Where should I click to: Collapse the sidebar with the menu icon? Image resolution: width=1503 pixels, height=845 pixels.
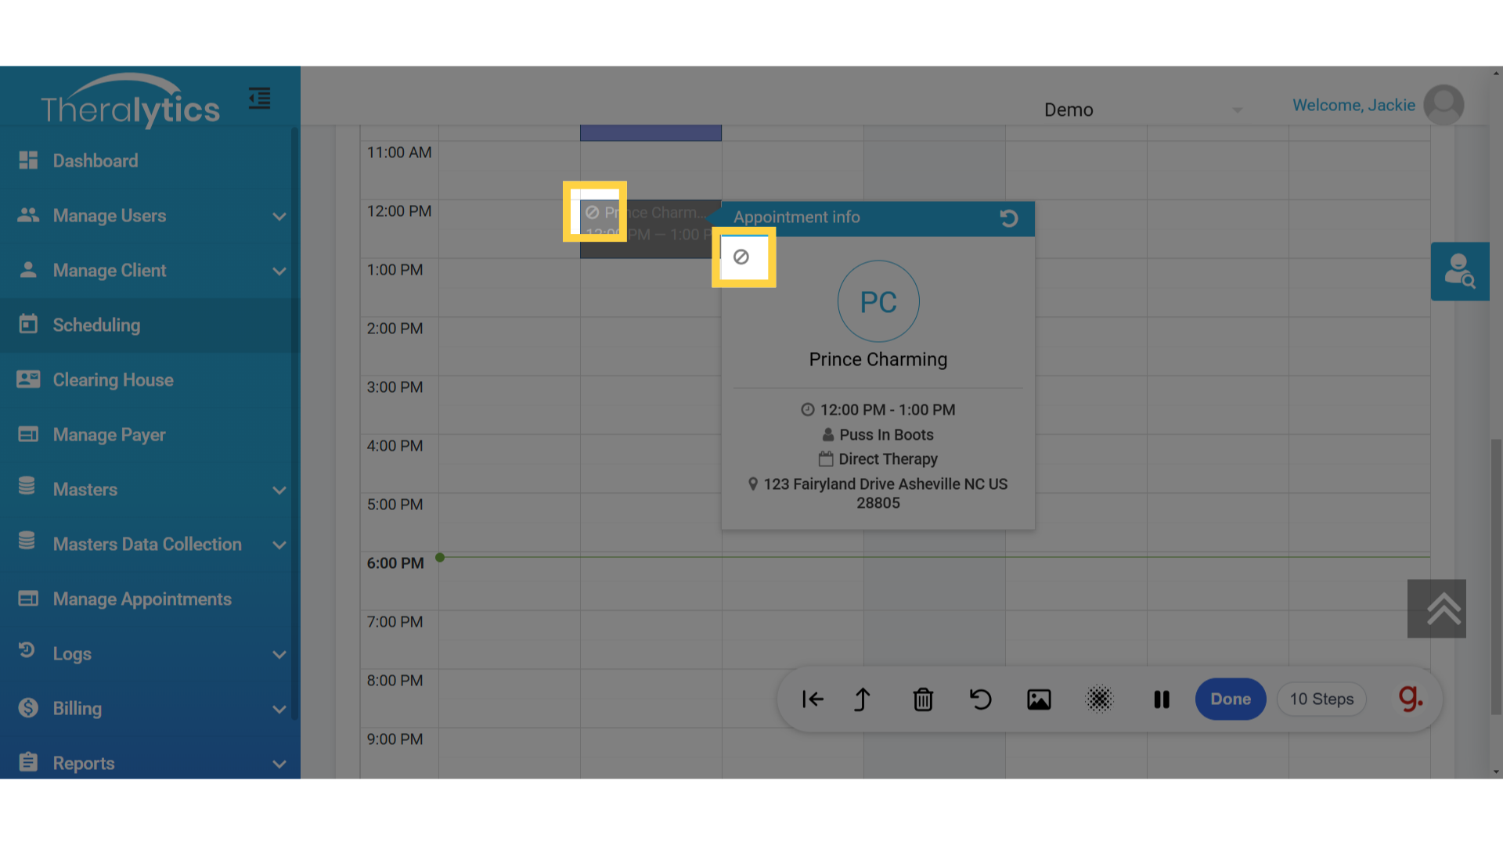point(260,99)
